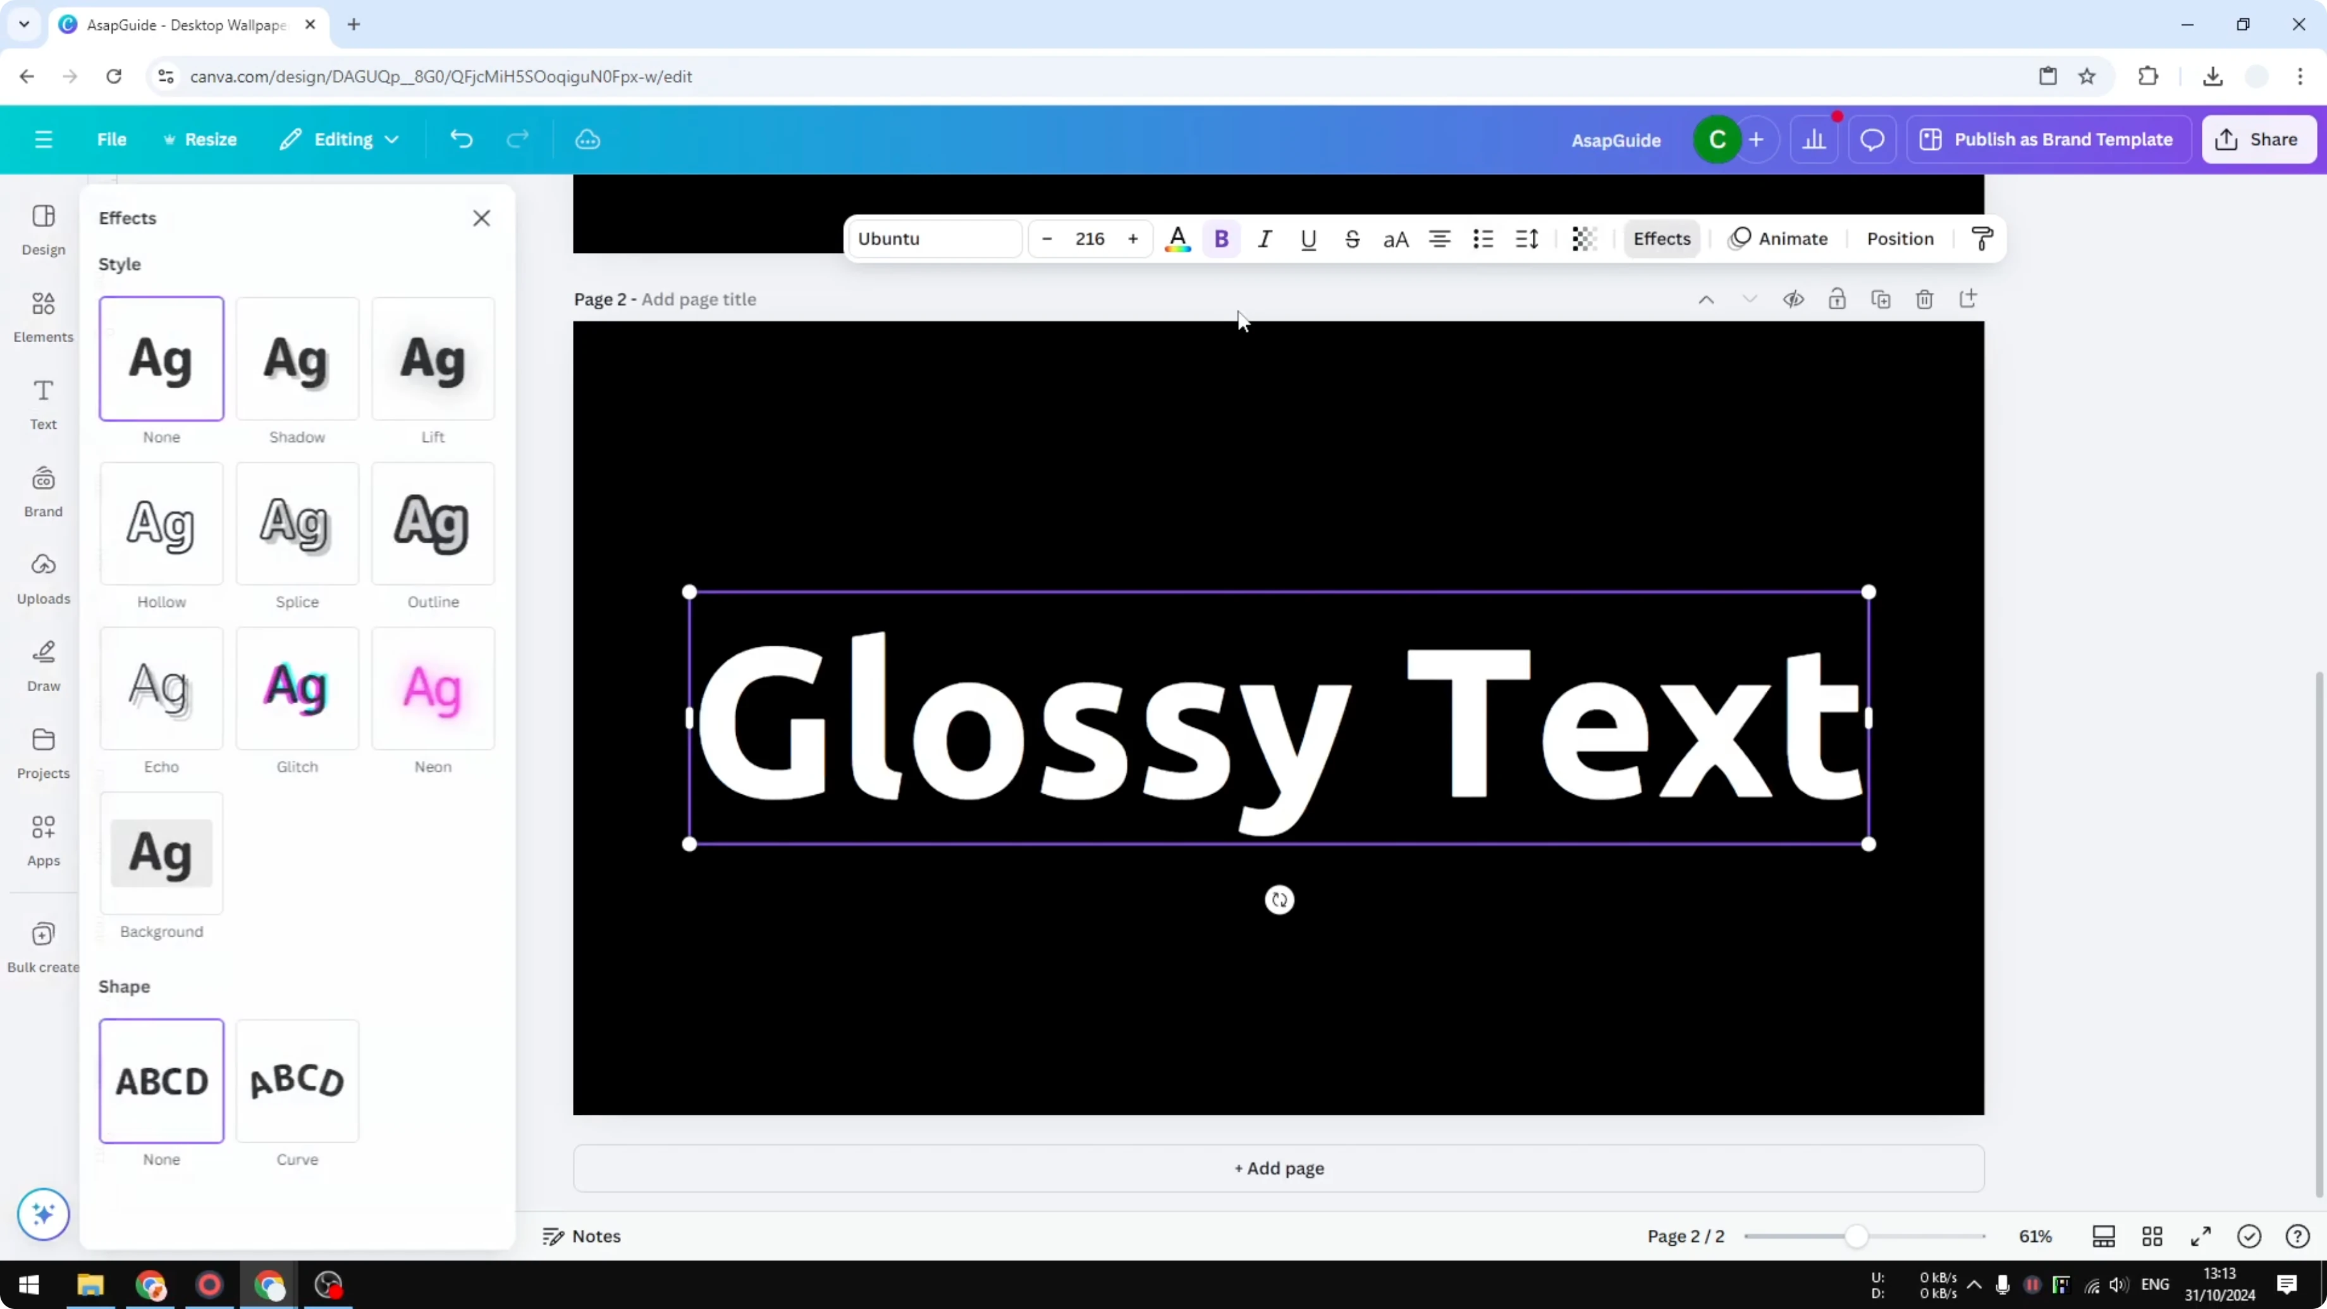The width and height of the screenshot is (2327, 1309).
Task: Open the text color picker
Action: 1177,238
